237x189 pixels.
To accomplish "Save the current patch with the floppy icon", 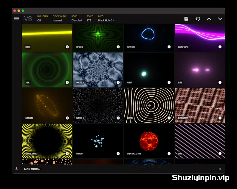I will (x=186, y=19).
